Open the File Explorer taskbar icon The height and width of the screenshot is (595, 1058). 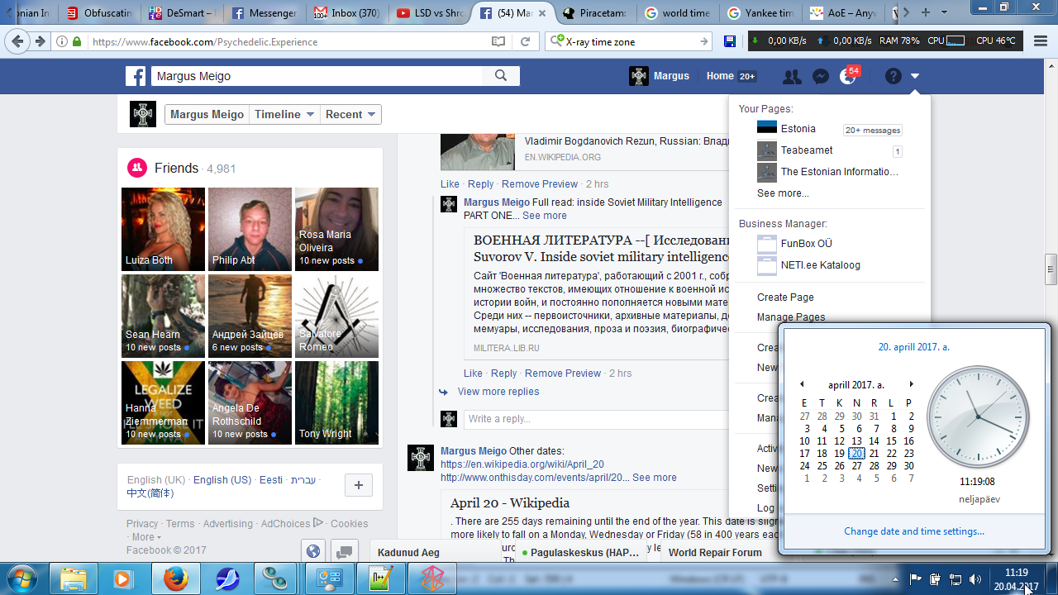pyautogui.click(x=74, y=579)
